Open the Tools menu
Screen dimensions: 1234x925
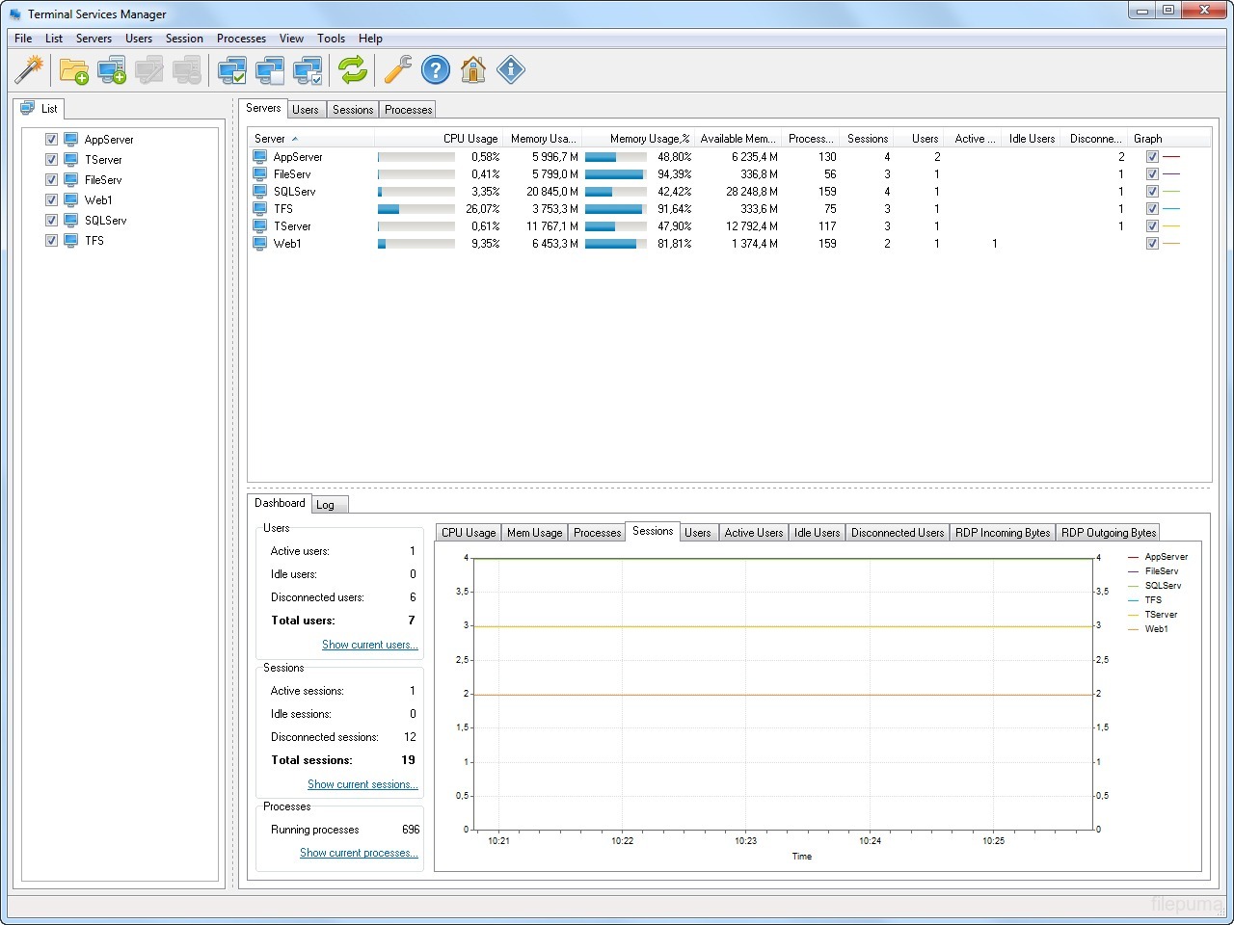point(331,39)
